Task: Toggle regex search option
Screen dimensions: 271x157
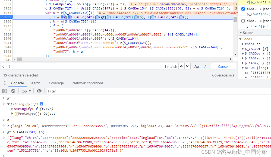Action: coord(205,67)
